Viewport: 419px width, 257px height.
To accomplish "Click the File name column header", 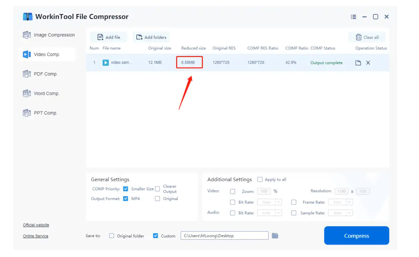I will click(112, 48).
